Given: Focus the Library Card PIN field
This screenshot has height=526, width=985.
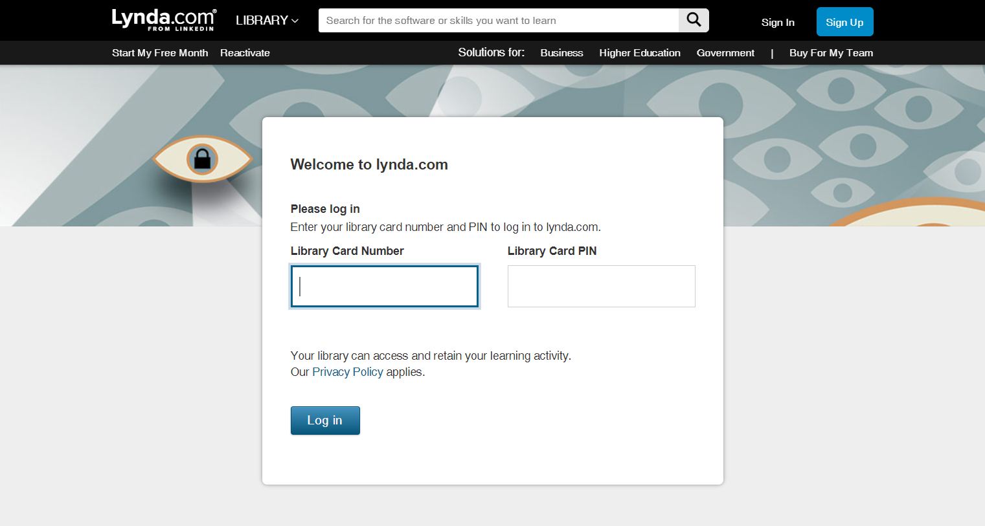Looking at the screenshot, I should click(x=602, y=286).
